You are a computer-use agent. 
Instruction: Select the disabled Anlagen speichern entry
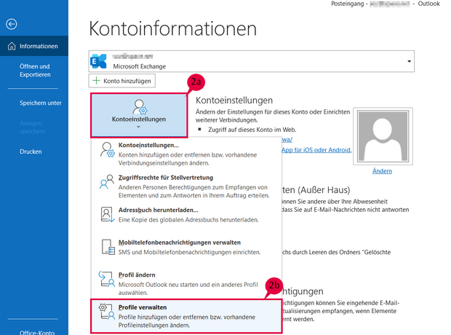pyautogui.click(x=32, y=127)
